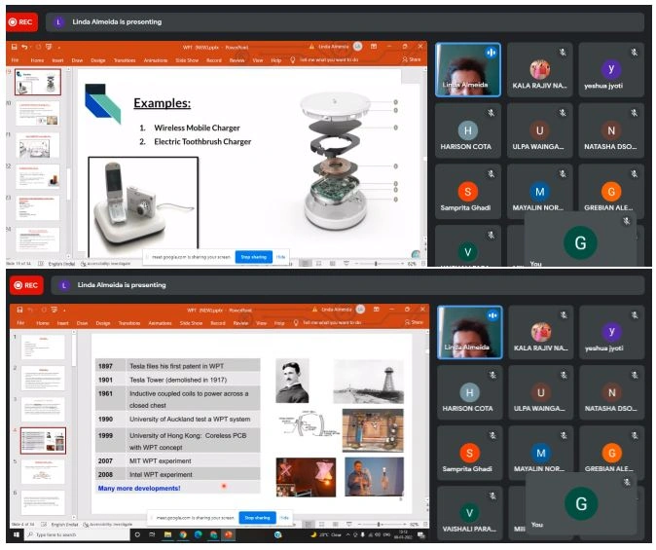Click Stop sharing button below Tesla timeline slide
Image resolution: width=656 pixels, height=550 pixels.
pyautogui.click(x=257, y=518)
